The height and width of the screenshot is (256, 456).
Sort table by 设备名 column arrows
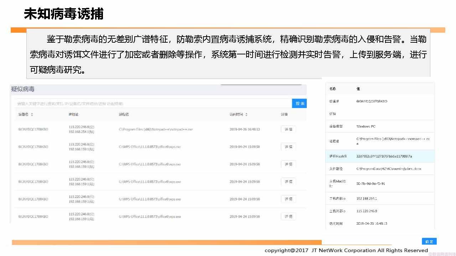(x=32, y=114)
